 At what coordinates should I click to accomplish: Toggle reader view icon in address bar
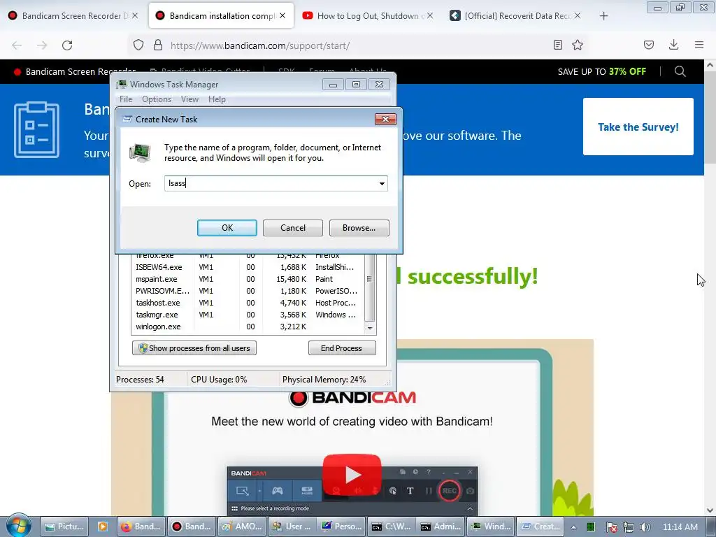(557, 45)
